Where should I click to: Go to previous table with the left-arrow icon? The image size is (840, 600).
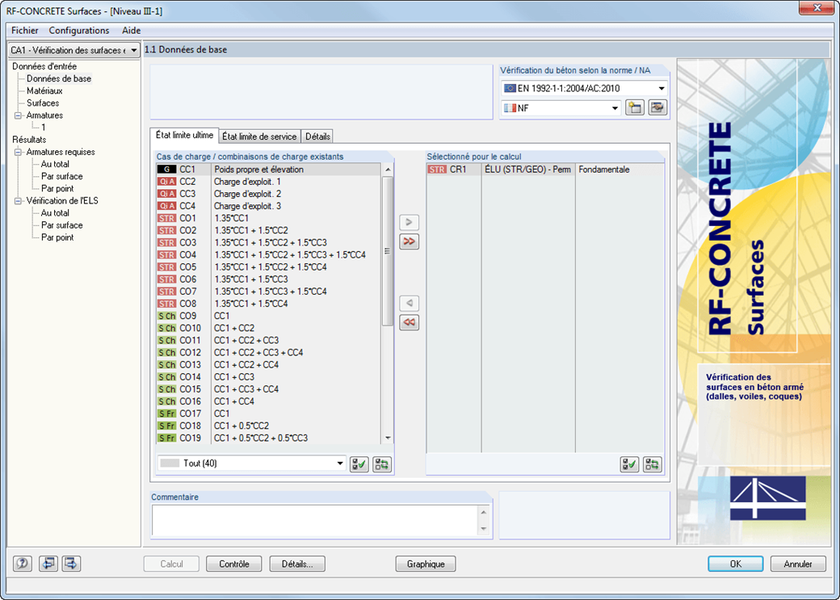click(48, 564)
